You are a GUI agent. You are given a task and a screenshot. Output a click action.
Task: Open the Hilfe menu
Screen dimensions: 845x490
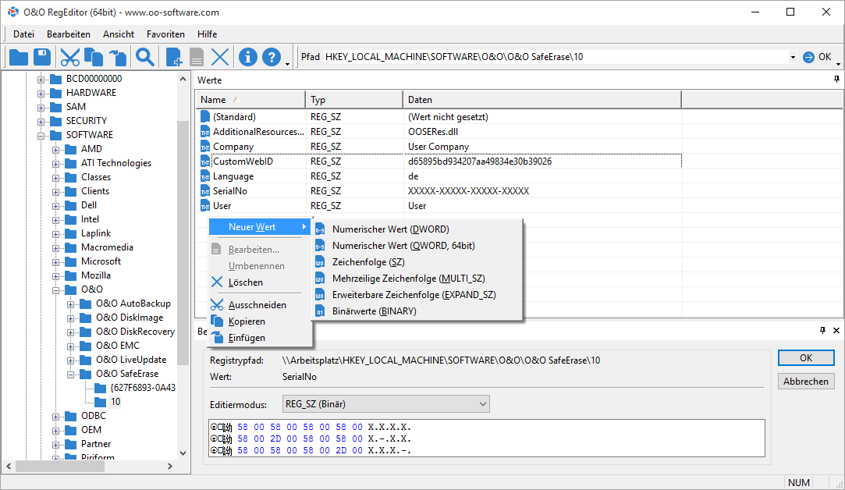[207, 34]
